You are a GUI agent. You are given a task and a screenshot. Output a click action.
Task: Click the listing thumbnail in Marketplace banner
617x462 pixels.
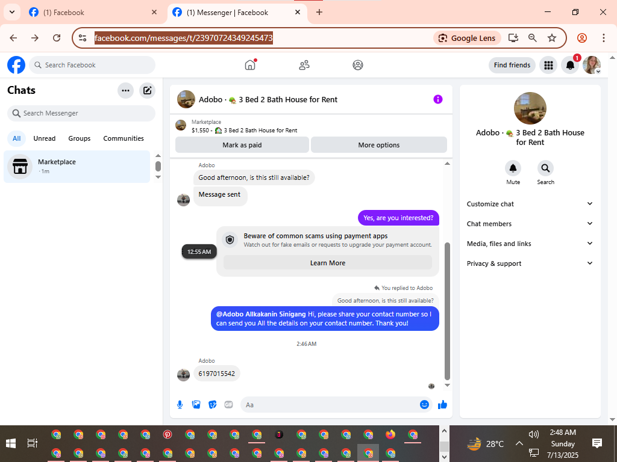coord(181,125)
